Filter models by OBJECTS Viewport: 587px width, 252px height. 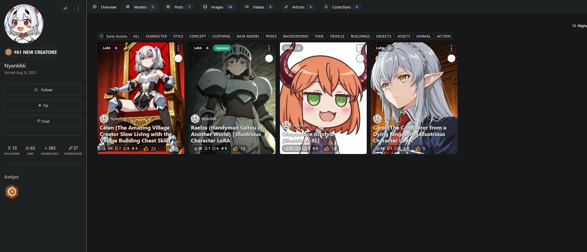[384, 36]
